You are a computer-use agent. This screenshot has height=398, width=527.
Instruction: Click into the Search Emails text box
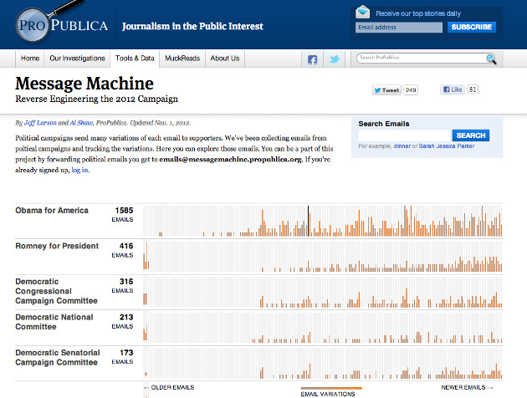pyautogui.click(x=404, y=135)
